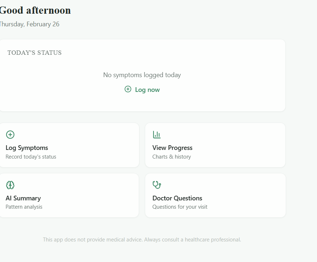
Task: Click the Log now link
Action: pos(147,89)
